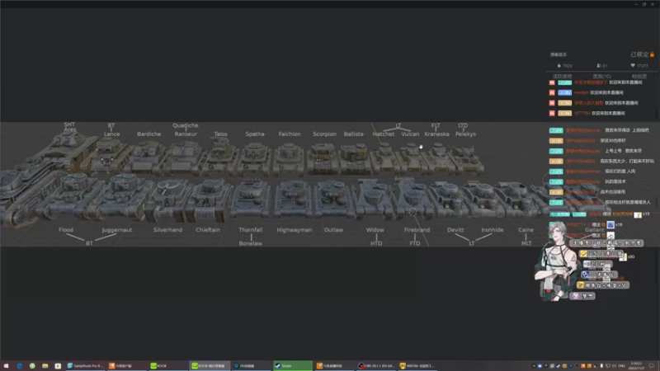Open the first KOOK taskbar button
Viewport: 660px width, 371px height.
[x=167, y=366]
